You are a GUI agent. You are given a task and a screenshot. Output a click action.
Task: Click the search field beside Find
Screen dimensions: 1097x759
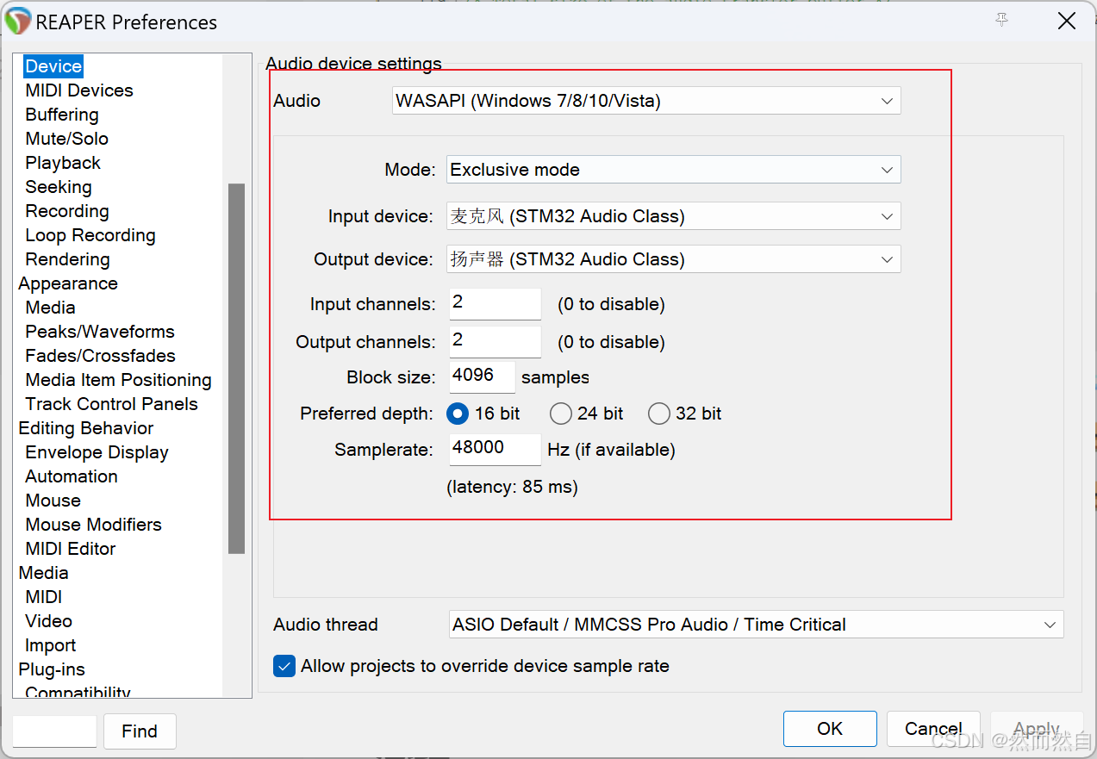pos(54,731)
